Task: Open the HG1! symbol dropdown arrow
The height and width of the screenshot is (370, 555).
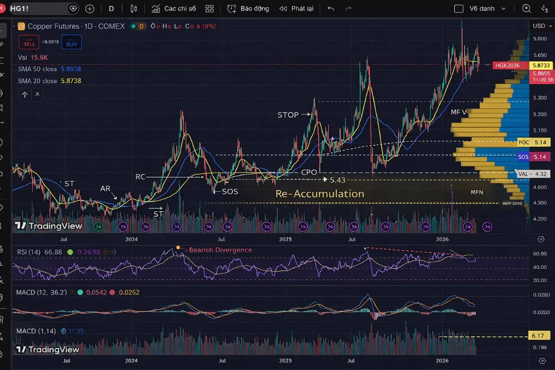Action: pyautogui.click(x=73, y=8)
